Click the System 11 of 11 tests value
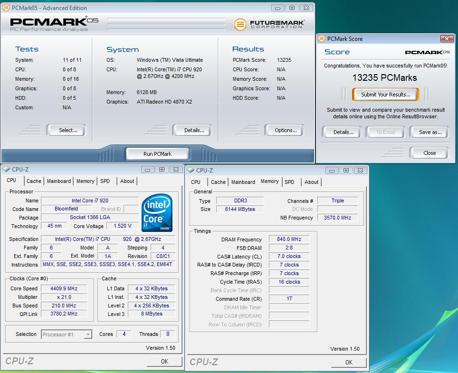 tap(72, 60)
